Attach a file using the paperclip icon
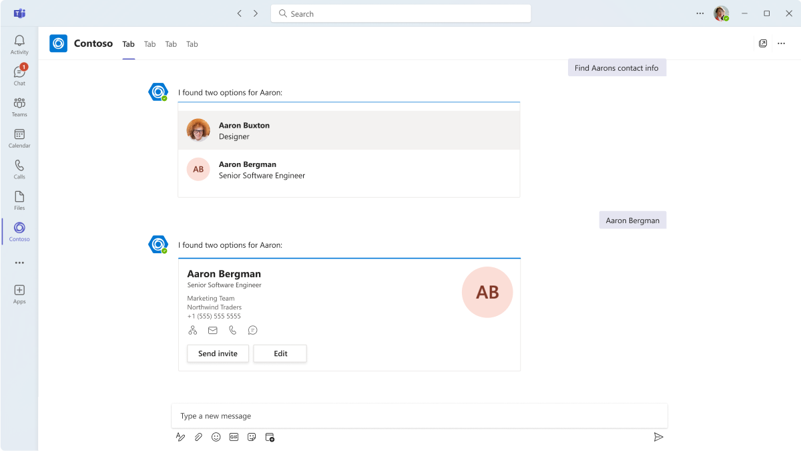This screenshot has height=451, width=801. pyautogui.click(x=198, y=437)
